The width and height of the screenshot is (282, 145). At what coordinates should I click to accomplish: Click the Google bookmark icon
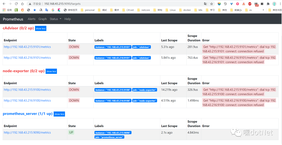click(53, 10)
